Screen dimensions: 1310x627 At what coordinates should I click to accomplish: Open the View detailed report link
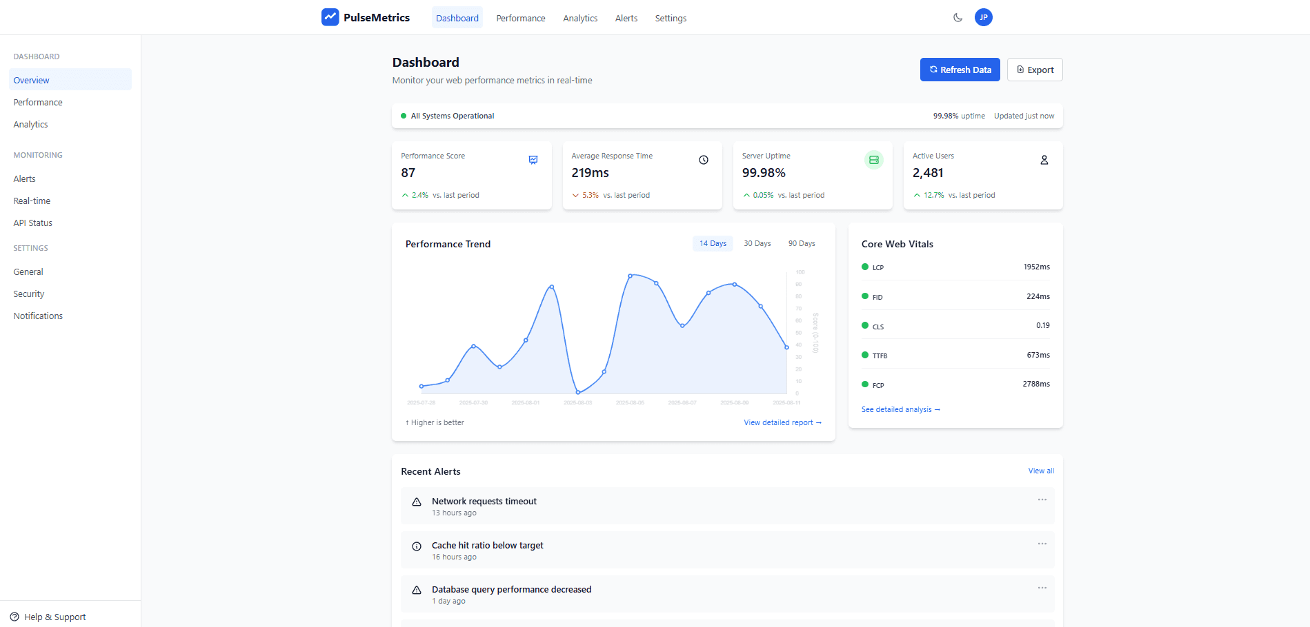click(x=782, y=422)
